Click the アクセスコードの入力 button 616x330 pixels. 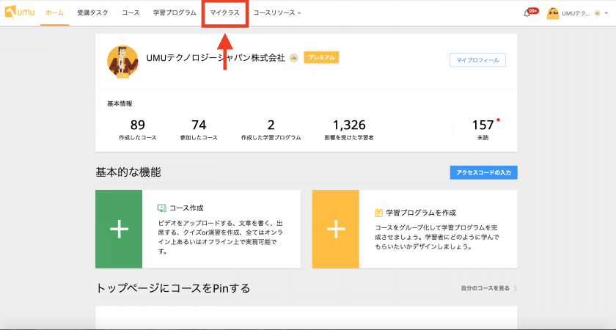483,172
